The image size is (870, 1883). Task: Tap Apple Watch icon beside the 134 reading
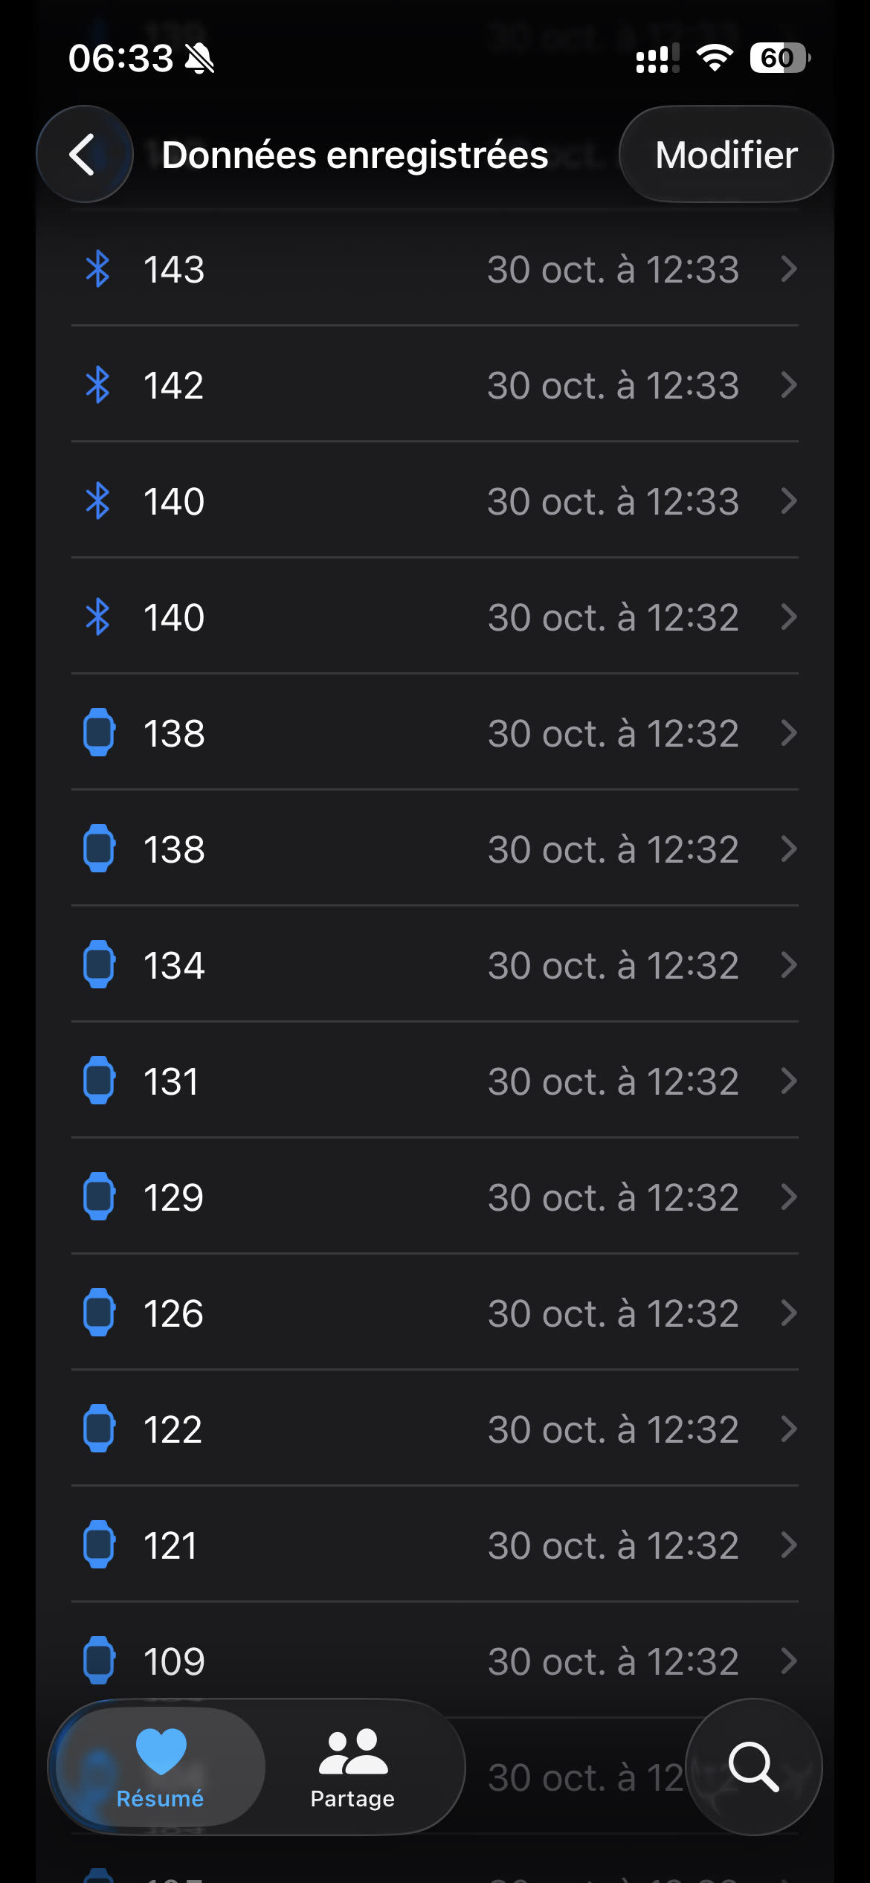(99, 965)
